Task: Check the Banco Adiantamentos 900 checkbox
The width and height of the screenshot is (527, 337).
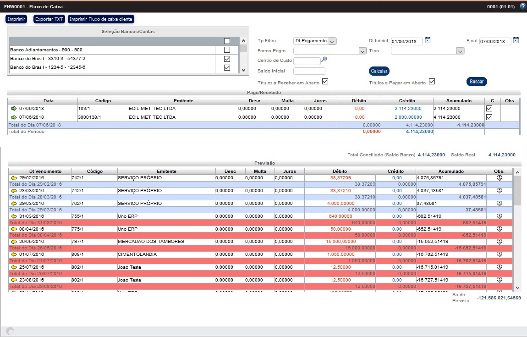Action: pos(227,50)
